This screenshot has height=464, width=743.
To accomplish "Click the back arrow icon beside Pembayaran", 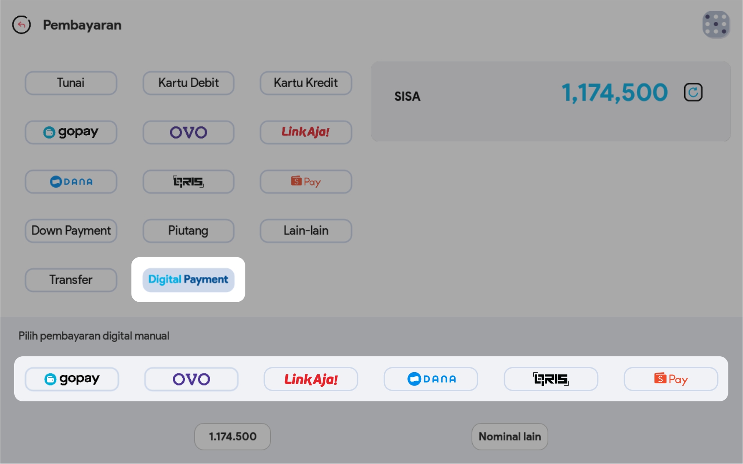I will (x=21, y=25).
